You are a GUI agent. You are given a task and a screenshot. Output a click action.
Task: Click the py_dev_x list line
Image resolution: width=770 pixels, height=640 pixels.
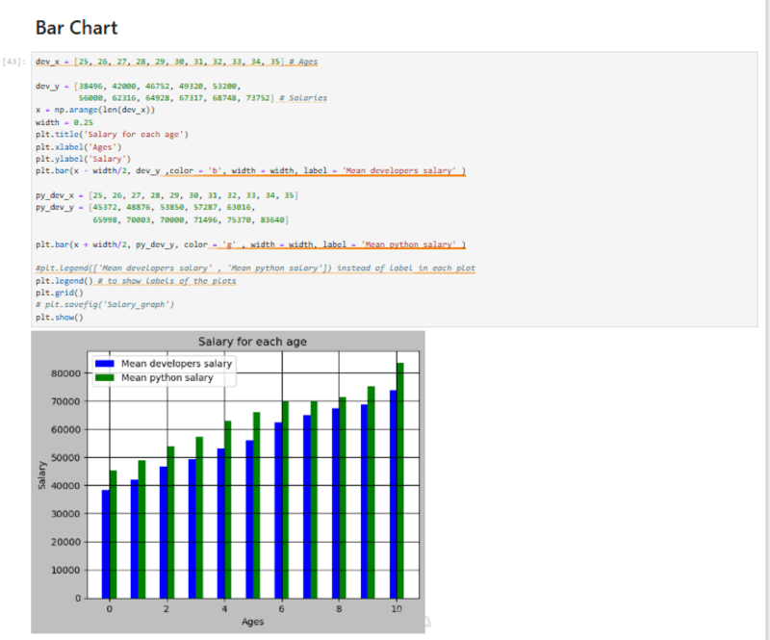click(x=167, y=195)
